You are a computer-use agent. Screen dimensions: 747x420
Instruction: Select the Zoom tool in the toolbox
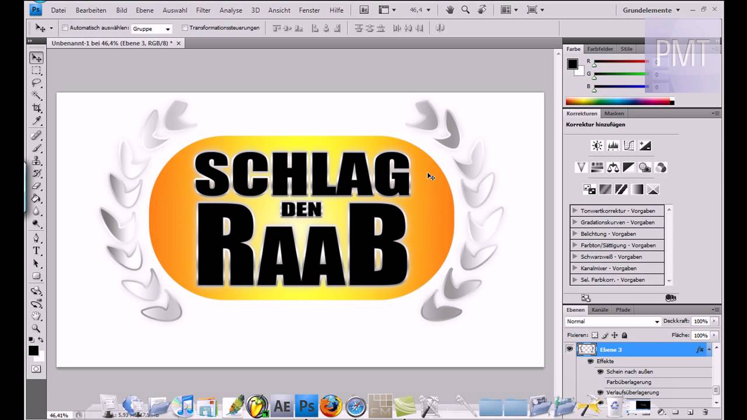tap(37, 328)
